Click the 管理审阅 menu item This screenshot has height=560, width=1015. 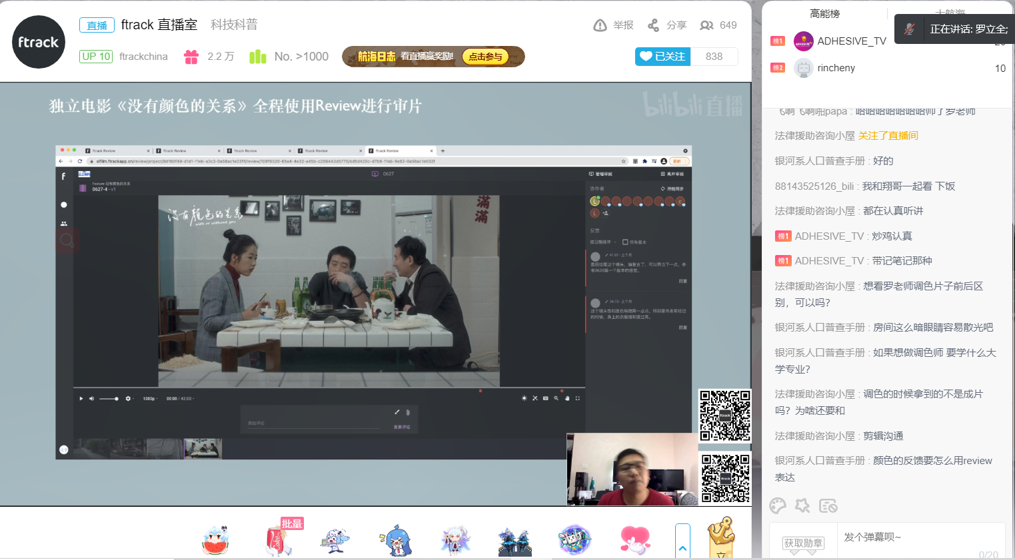coord(600,174)
